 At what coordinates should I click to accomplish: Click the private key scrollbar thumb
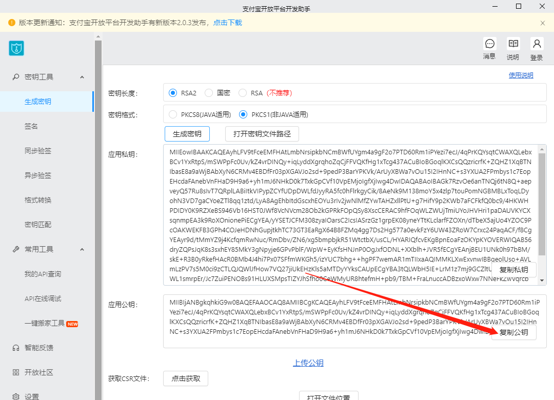pos(542,204)
